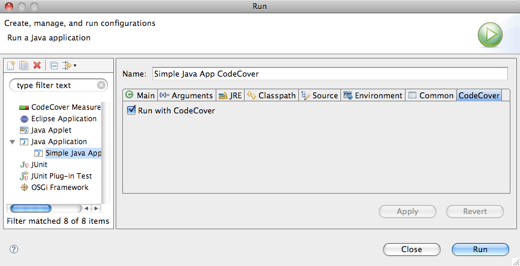
Task: Click the Name input field
Action: 330,74
